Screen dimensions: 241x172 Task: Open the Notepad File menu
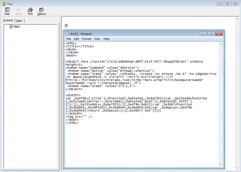tap(68, 39)
